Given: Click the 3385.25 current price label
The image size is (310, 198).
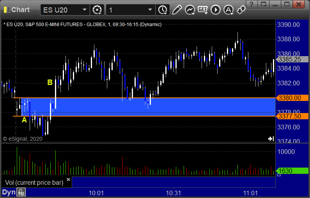Looking at the screenshot, I should pyautogui.click(x=292, y=59).
